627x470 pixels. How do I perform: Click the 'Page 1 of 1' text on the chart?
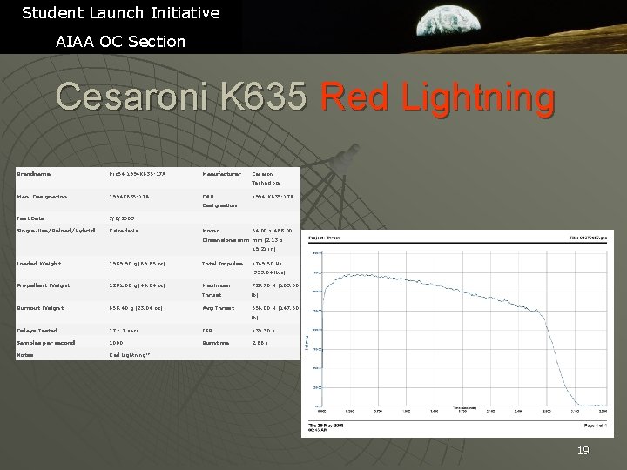coord(596,426)
